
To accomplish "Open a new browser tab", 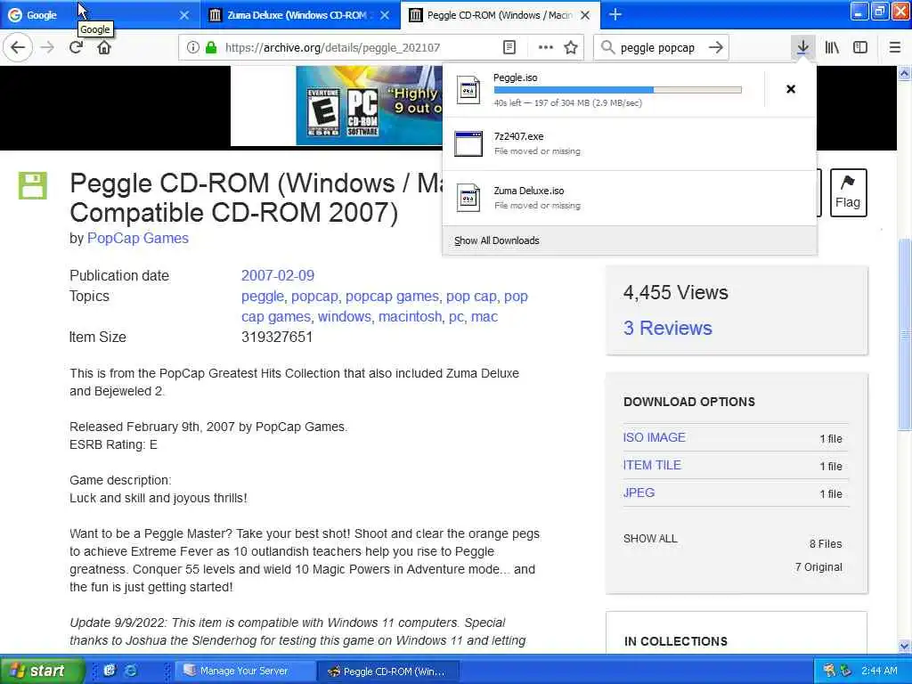I will click(x=615, y=14).
